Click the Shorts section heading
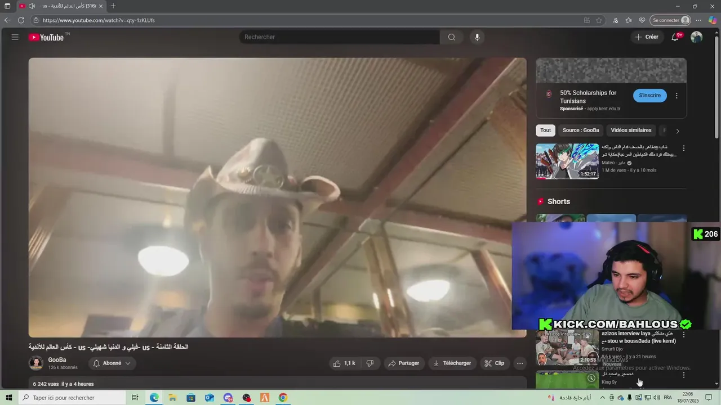The width and height of the screenshot is (721, 405). click(558, 201)
